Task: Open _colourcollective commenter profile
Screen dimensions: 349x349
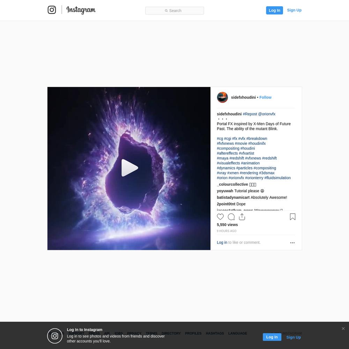Action: click(x=232, y=184)
